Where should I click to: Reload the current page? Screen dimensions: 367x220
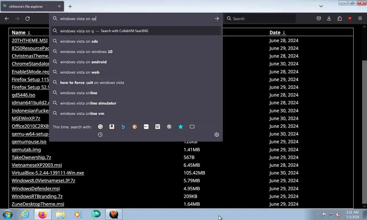pos(28,19)
